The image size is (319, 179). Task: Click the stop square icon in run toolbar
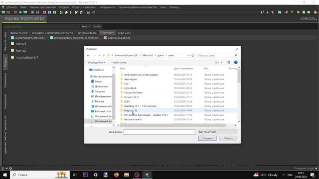click(309, 12)
